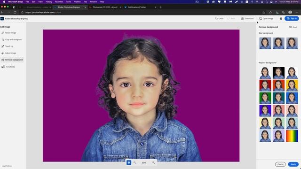Select the hand pan tool
This screenshot has height=169, width=301.
(129, 162)
